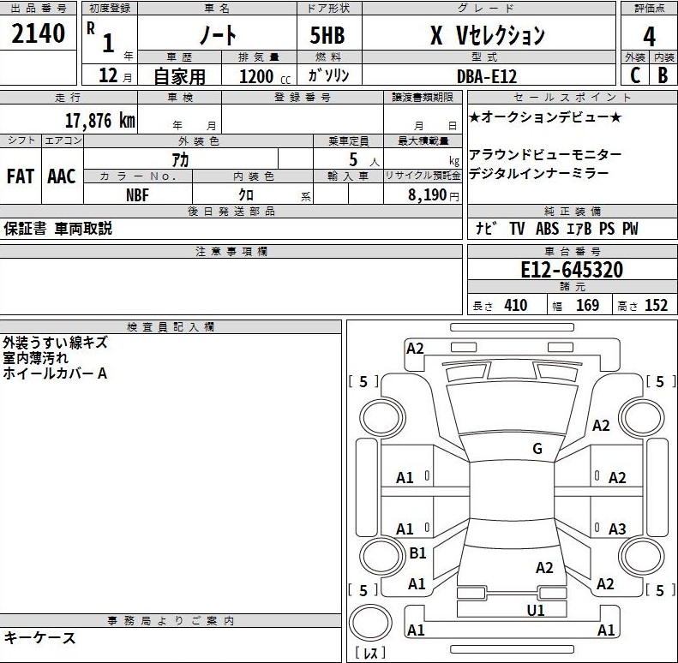Select the car name ノート
The height and width of the screenshot is (663, 678).
[x=218, y=35]
